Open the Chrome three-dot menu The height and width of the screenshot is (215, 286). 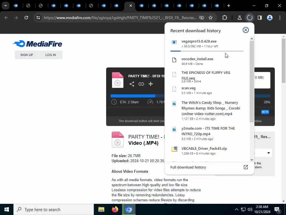[x=280, y=18]
